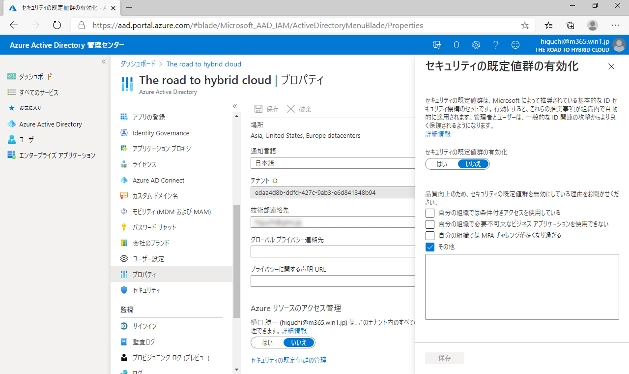Click the プライバシーに関する声明 URL field

coord(333,281)
